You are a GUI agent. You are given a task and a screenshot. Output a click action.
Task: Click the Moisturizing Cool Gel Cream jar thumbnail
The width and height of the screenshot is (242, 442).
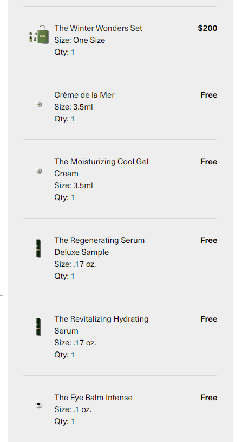coord(39,170)
